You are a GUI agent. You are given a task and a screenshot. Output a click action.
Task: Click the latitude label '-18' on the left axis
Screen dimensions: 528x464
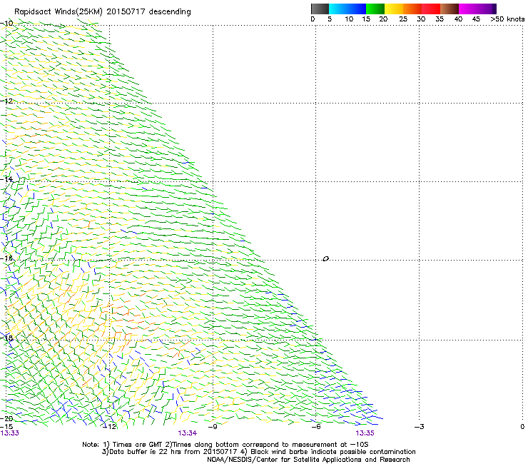[x=6, y=338]
